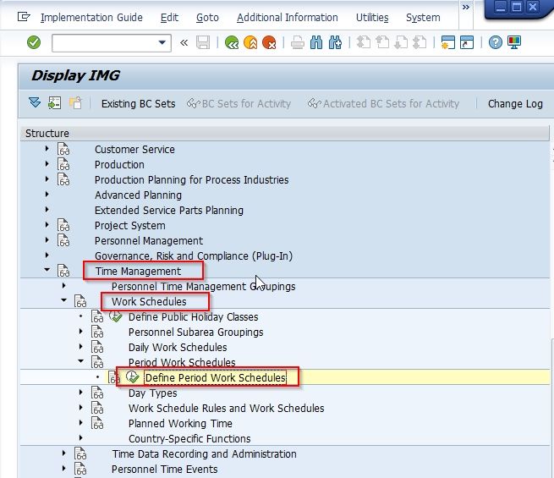Image resolution: width=554 pixels, height=478 pixels.
Task: Expand the Personnel Management node
Action: pyautogui.click(x=47, y=240)
